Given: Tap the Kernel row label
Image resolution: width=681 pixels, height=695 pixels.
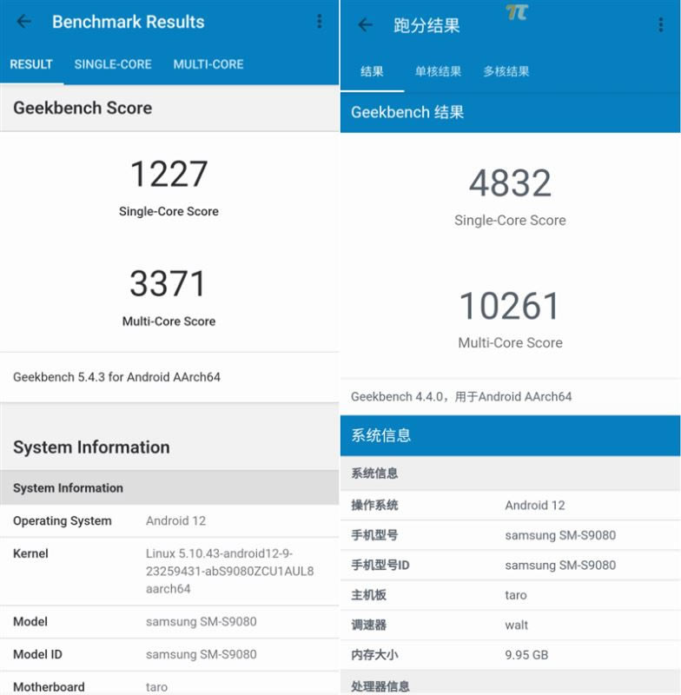Looking at the screenshot, I should 30,553.
